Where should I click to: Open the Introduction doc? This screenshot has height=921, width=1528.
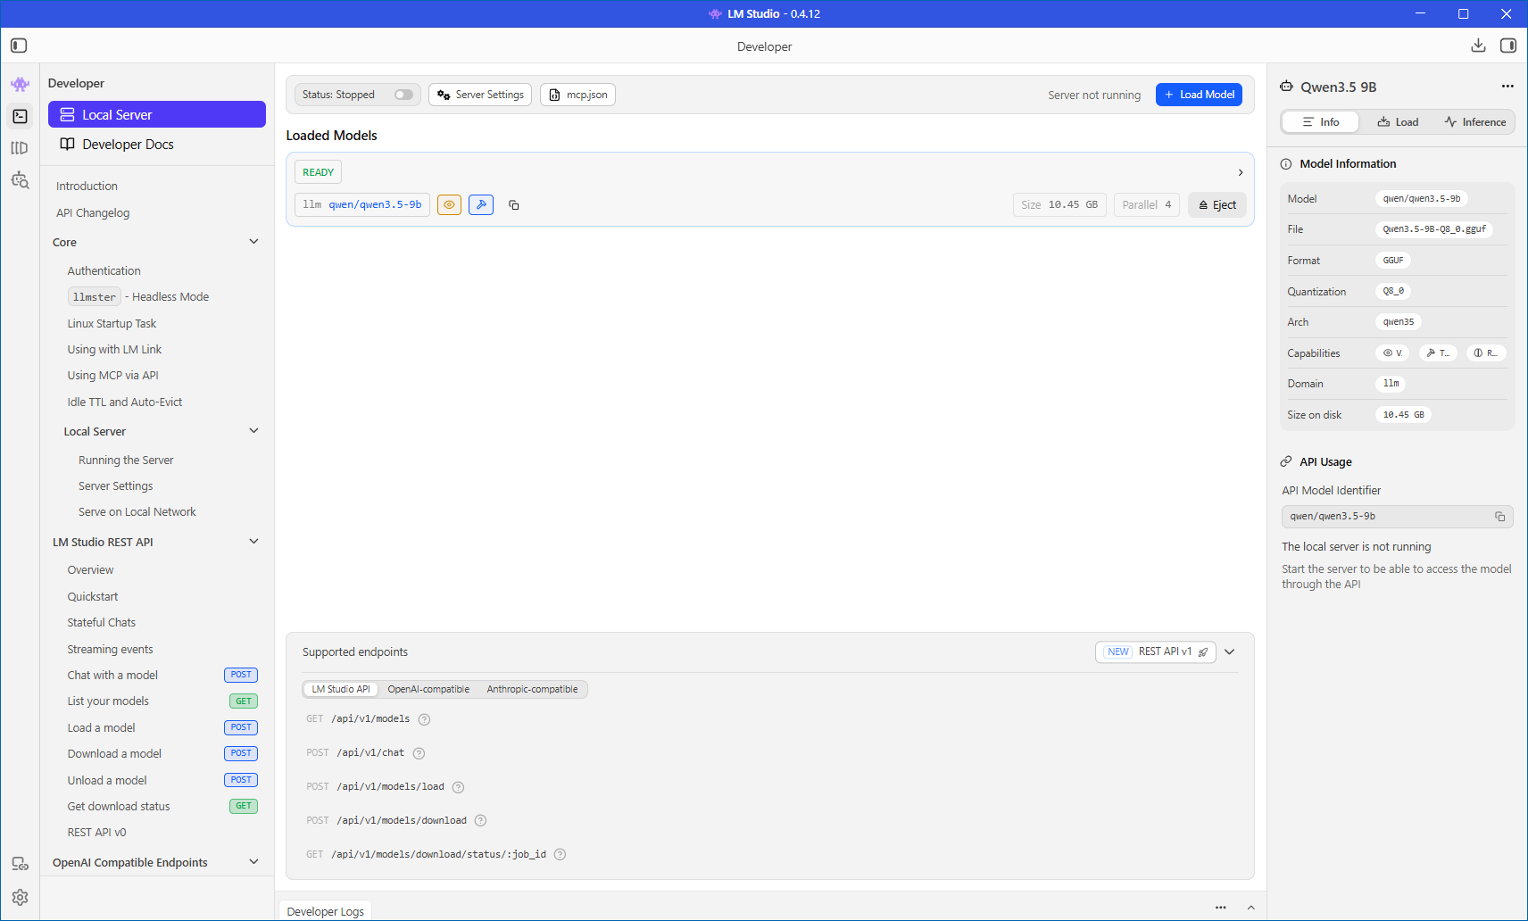pyautogui.click(x=87, y=187)
